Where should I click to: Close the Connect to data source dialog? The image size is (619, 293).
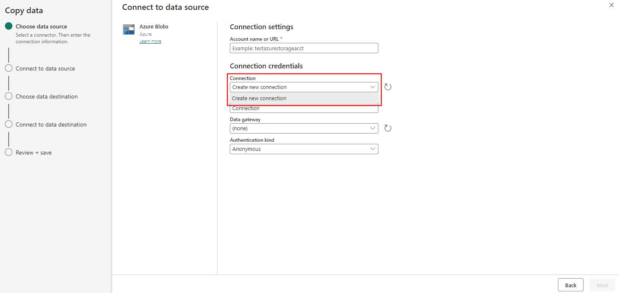(611, 5)
